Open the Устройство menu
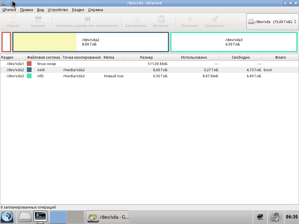This screenshot has height=224, width=299. pyautogui.click(x=58, y=10)
